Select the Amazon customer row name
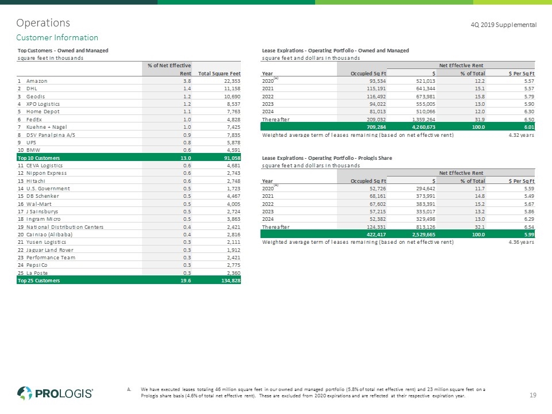The width and height of the screenshot is (552, 414). click(x=37, y=81)
